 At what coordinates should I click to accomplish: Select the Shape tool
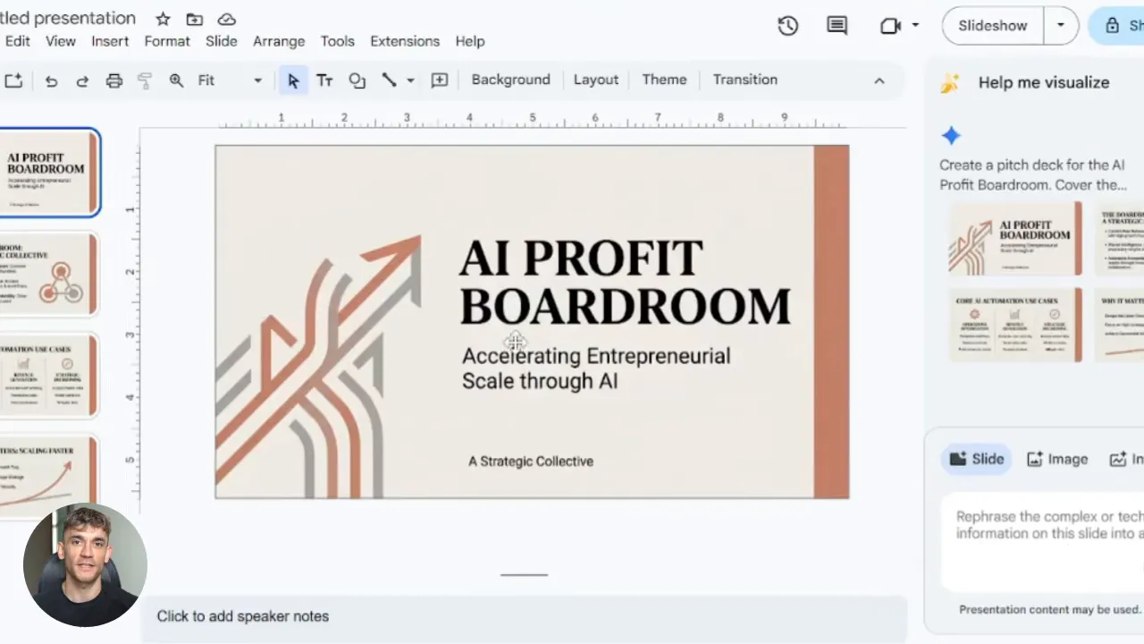(x=357, y=80)
